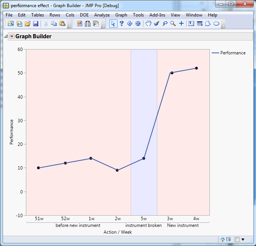Open the Graph menu
Image resolution: width=256 pixels, height=246 pixels.
point(121,15)
